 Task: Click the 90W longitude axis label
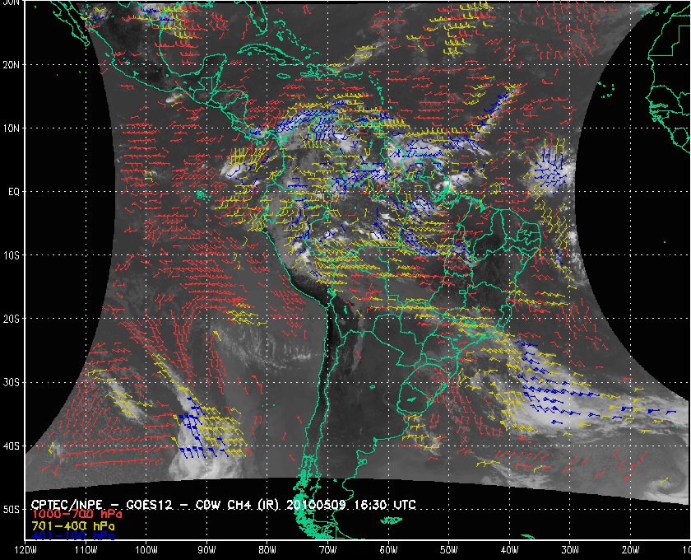coord(206,551)
